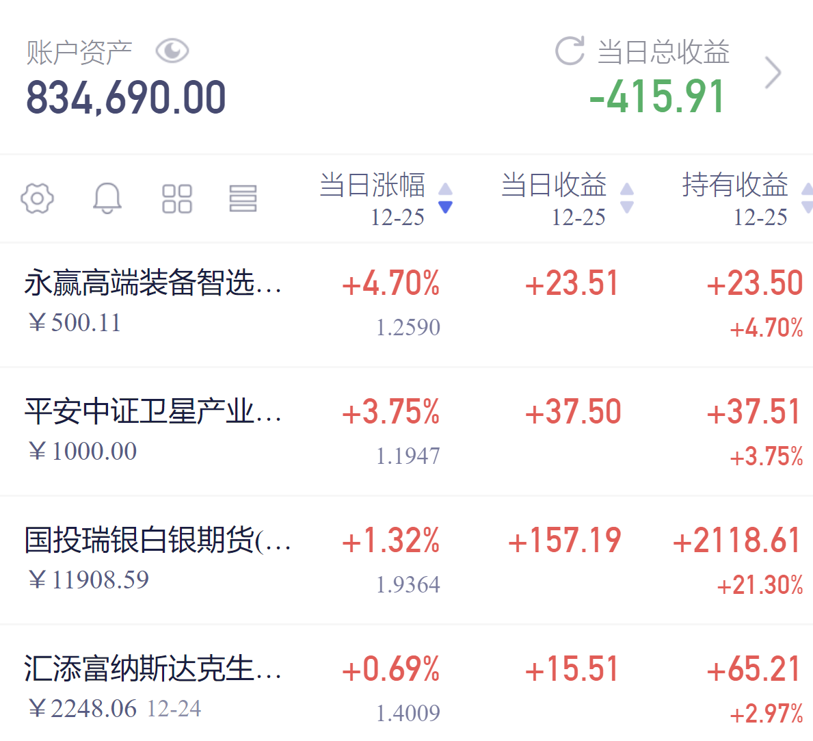Open account details via the right arrow

[773, 71]
